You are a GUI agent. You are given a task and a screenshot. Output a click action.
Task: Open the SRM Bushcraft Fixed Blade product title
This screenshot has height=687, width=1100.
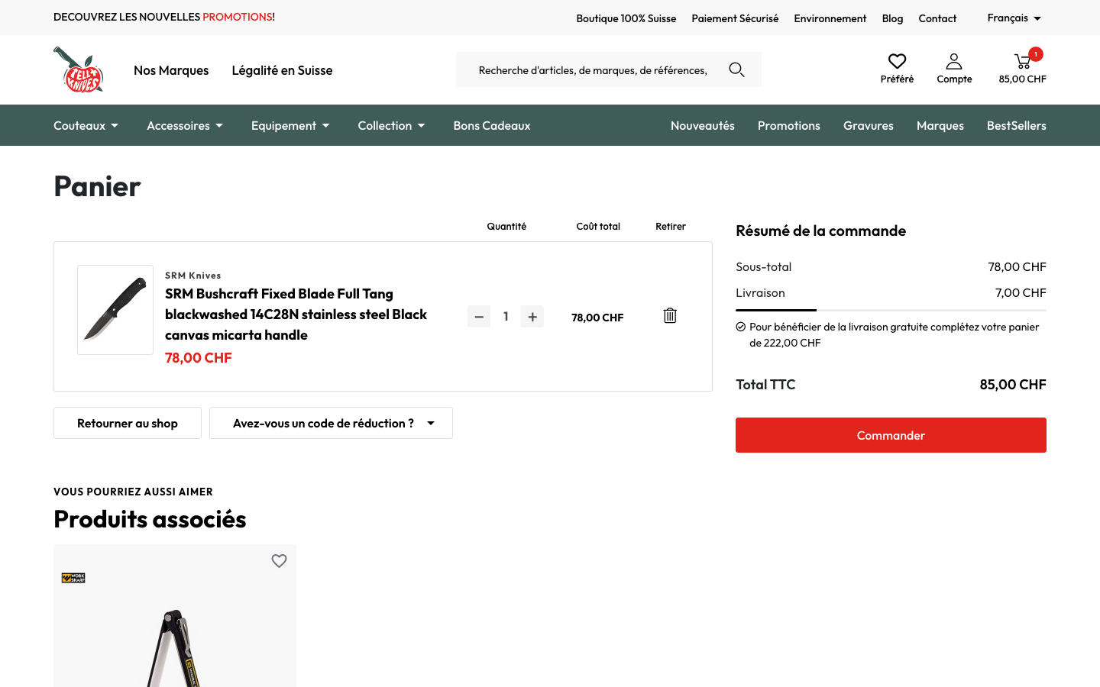click(296, 314)
